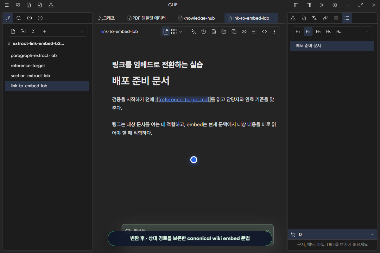Open the graph panel icon in the right sidebar

click(x=293, y=18)
